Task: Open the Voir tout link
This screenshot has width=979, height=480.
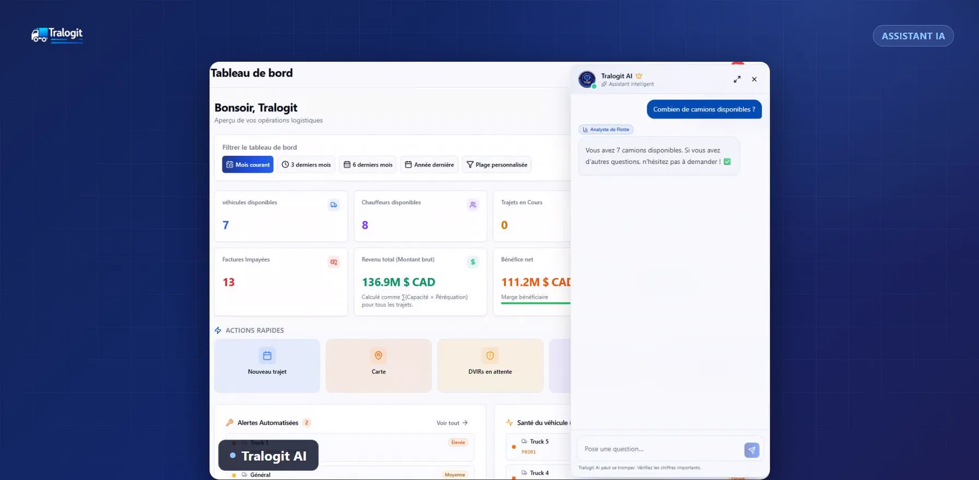Action: [x=452, y=423]
